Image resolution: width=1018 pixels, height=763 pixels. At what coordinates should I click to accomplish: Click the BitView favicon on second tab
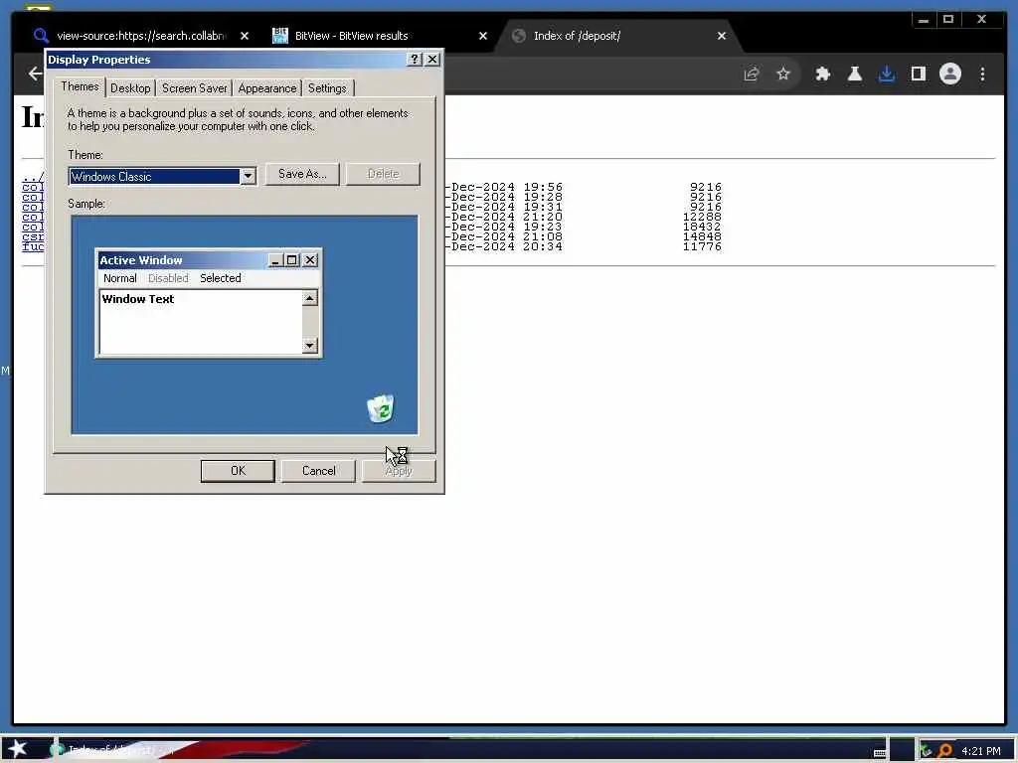pyautogui.click(x=279, y=36)
